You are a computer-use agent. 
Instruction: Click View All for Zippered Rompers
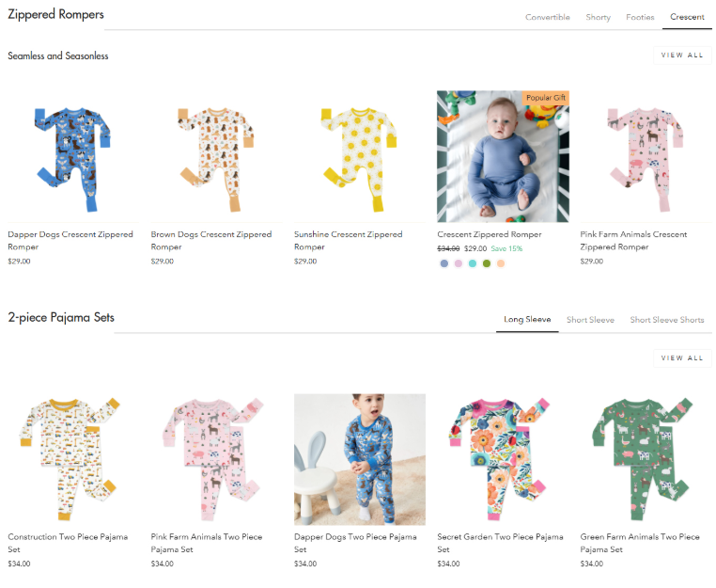pos(681,56)
